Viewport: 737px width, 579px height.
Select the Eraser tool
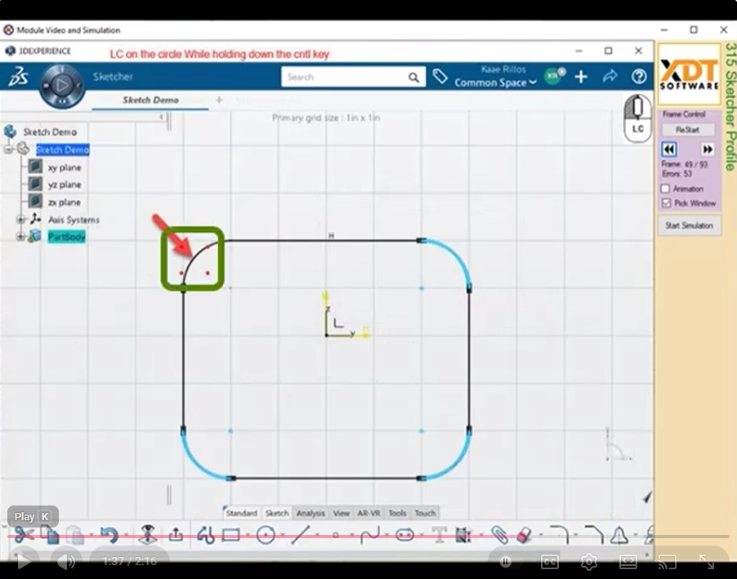click(x=524, y=535)
